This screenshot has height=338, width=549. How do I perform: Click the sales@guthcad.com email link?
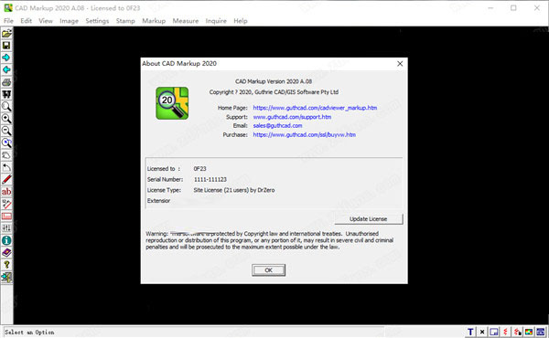pos(277,125)
